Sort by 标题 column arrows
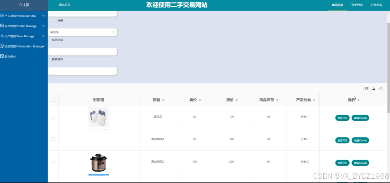Image resolution: width=390 pixels, height=183 pixels. pos(163,100)
